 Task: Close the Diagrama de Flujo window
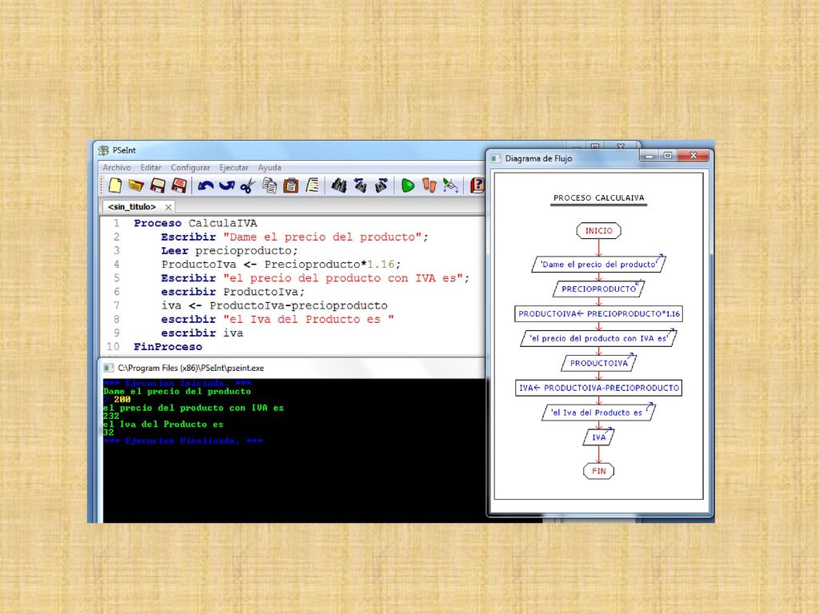(x=693, y=156)
